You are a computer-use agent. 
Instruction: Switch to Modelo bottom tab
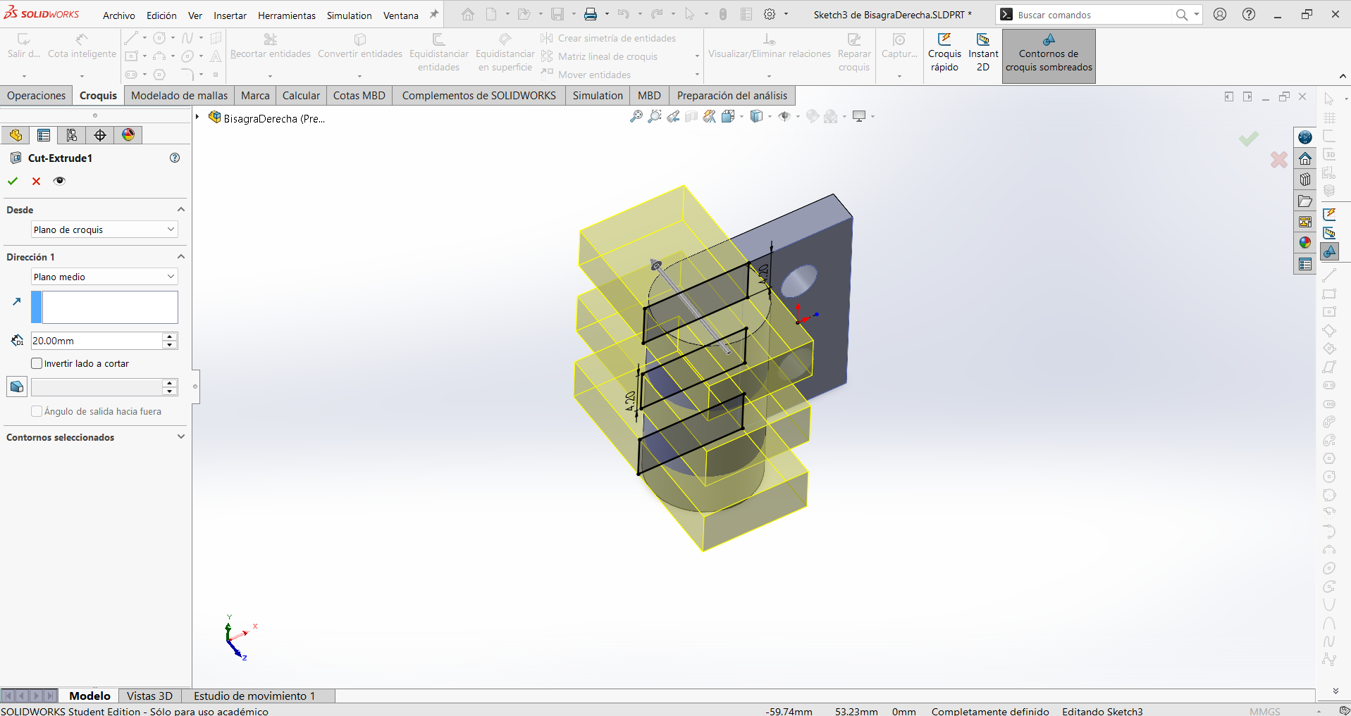click(x=90, y=696)
